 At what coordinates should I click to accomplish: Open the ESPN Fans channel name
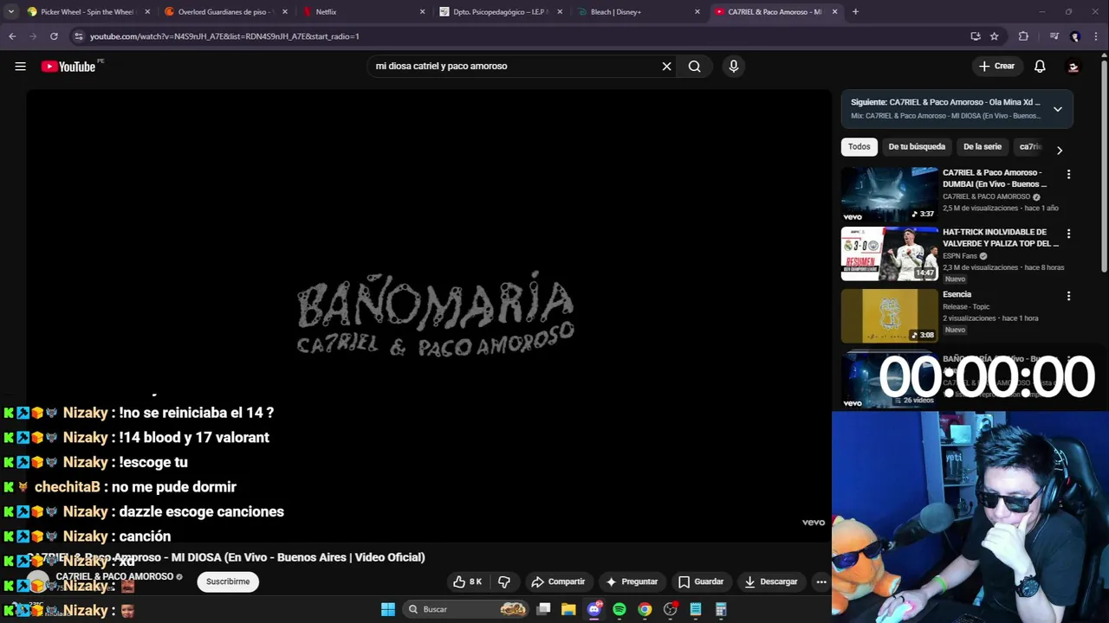tap(960, 256)
